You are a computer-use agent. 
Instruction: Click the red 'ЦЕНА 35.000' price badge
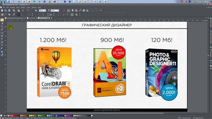point(118,53)
